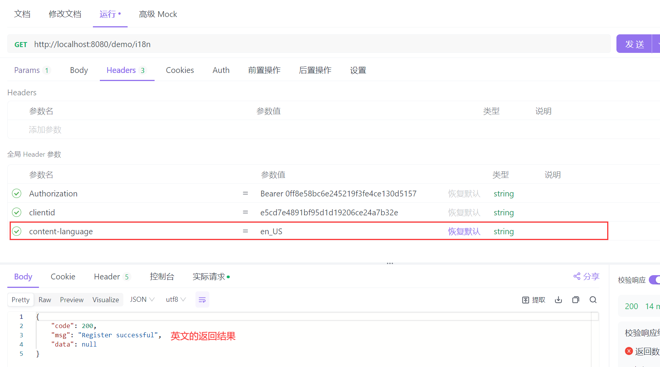Viewport: 660px width, 367px height.
Task: Select the Preview view mode
Action: click(x=72, y=300)
